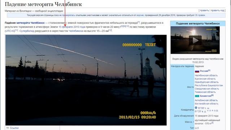Screen dimensions: 231x130
Task: Go to contents item '11 Ссылки'
Action: pos(13,128)
